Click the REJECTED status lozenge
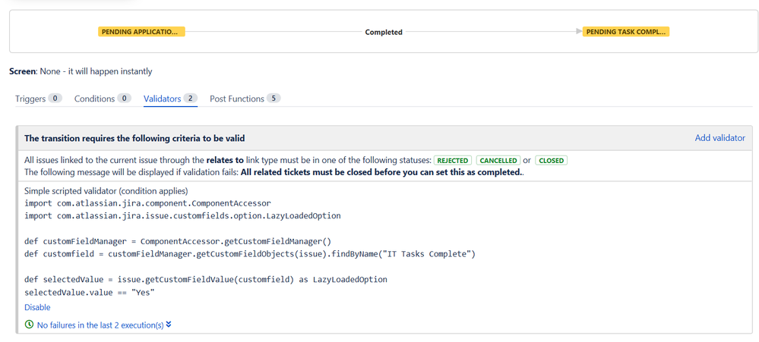This screenshot has width=759, height=342. [453, 161]
